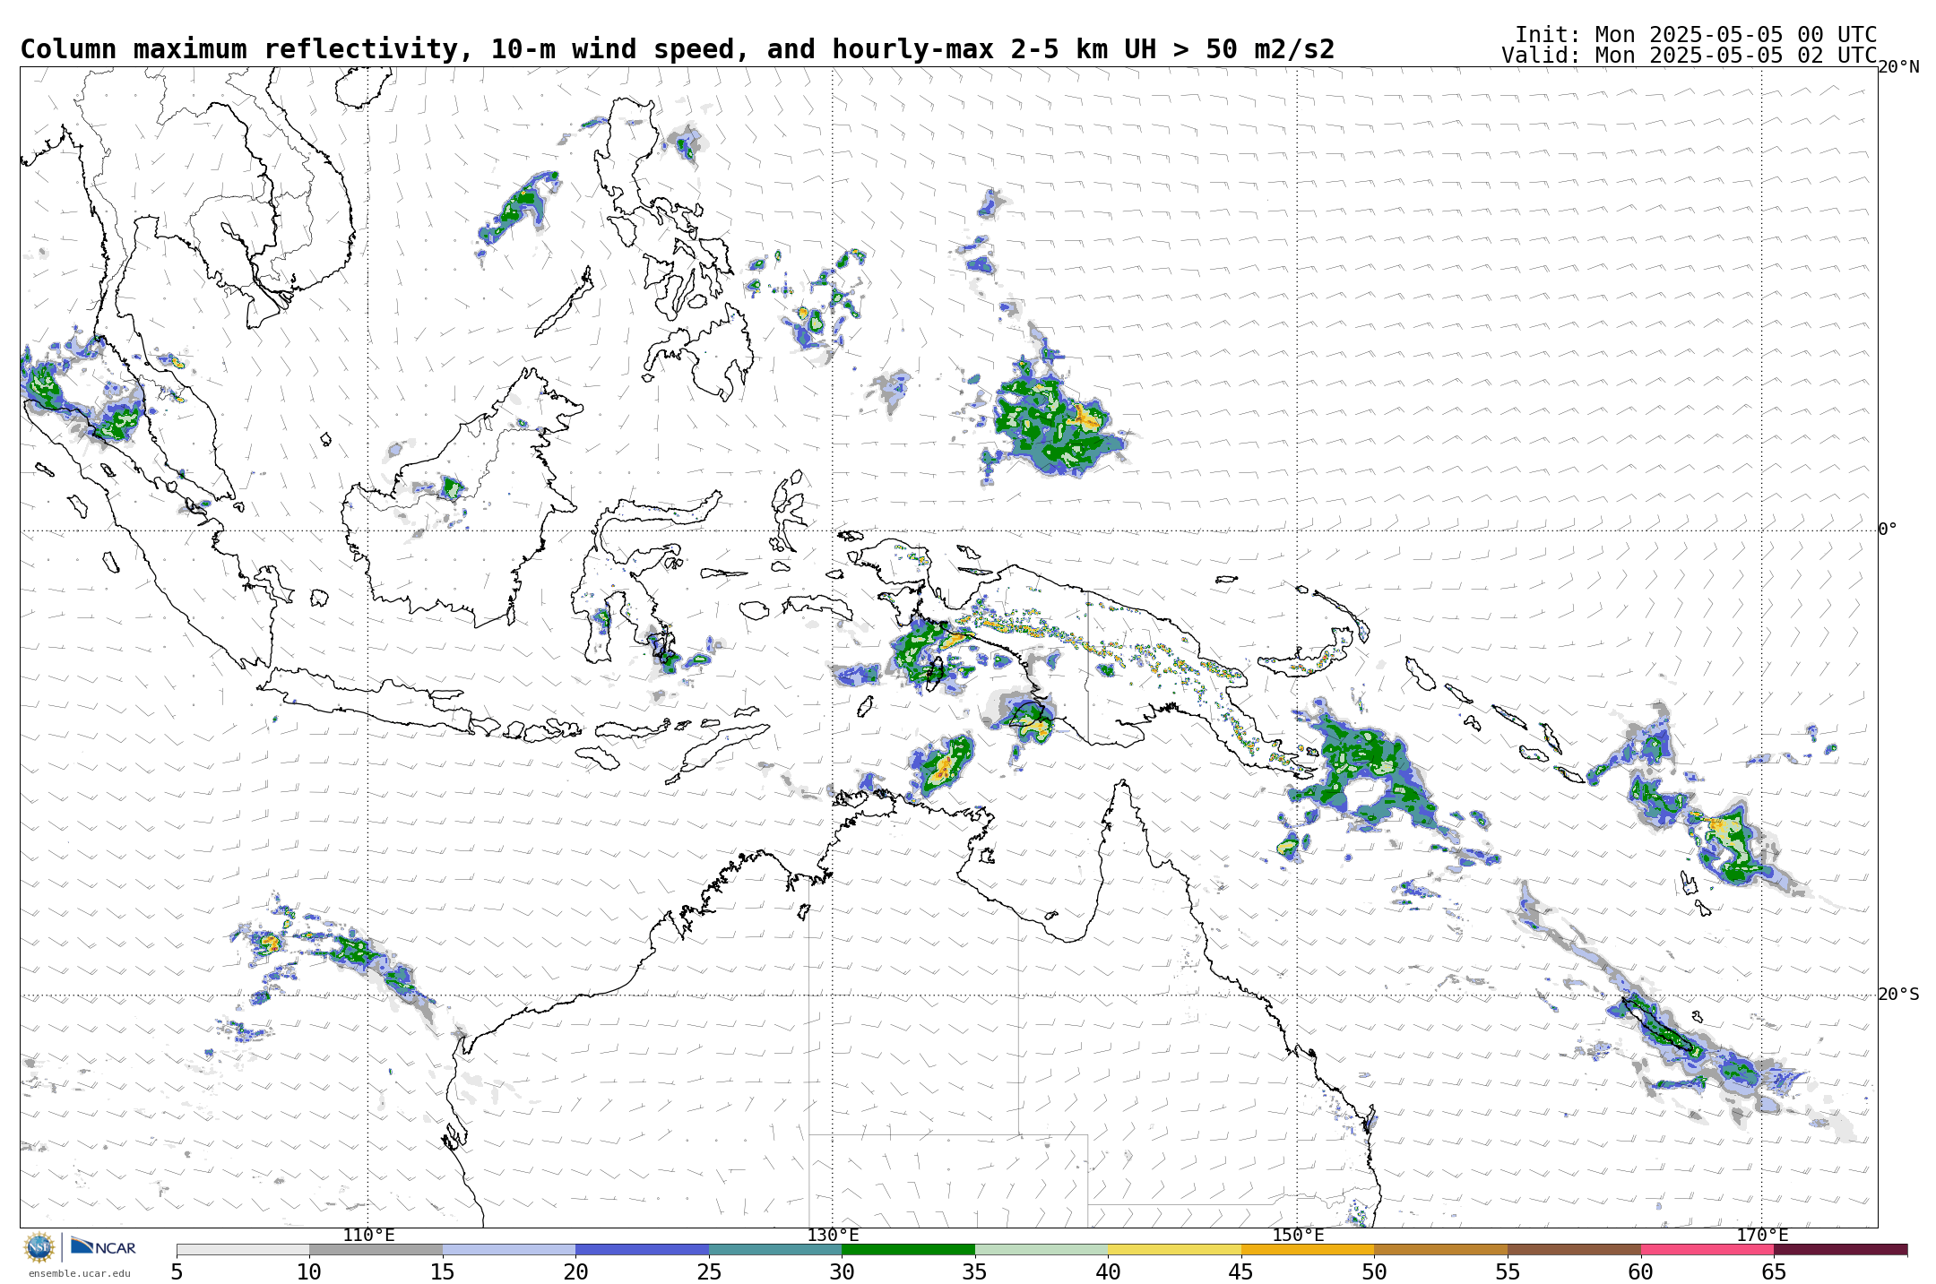This screenshot has height=1284, width=1936.
Task: Click the 10-15 gray color swatch
Action: pyautogui.click(x=376, y=1249)
